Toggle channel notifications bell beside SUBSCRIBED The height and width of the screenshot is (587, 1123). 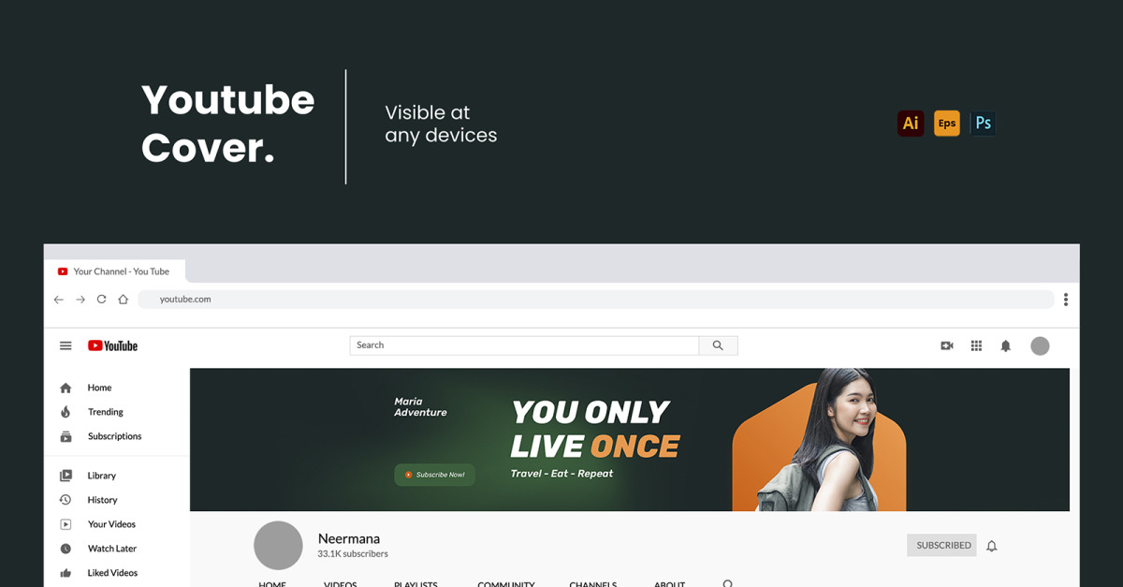point(991,546)
